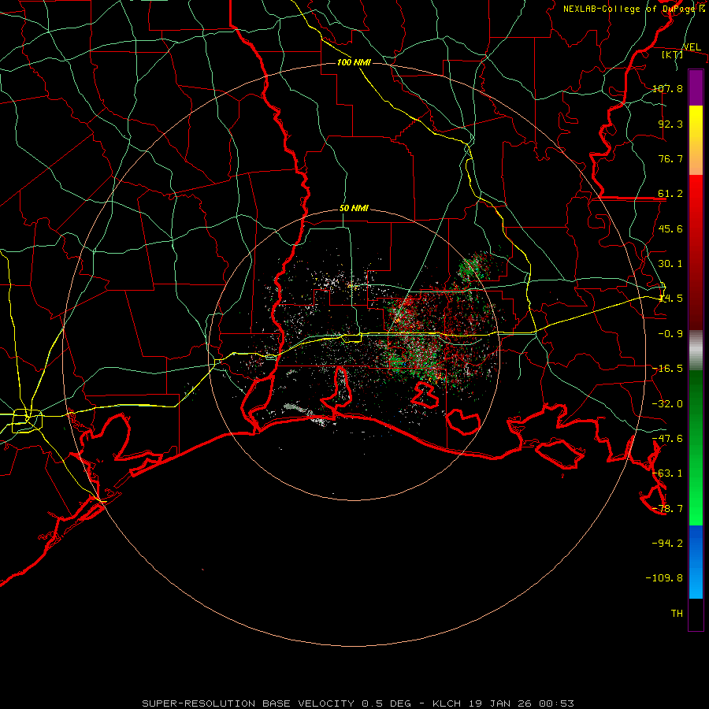Image resolution: width=709 pixels, height=709 pixels.
Task: Click the -32.0 value on velocity scale
Action: pyautogui.click(x=667, y=403)
